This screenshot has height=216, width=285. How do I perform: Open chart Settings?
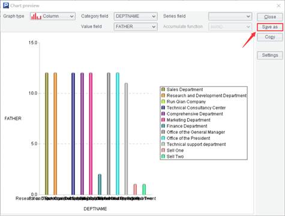point(270,55)
